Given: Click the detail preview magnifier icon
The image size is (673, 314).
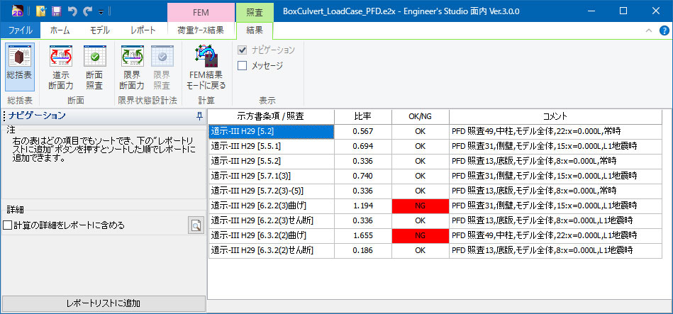Looking at the screenshot, I should tap(196, 225).
